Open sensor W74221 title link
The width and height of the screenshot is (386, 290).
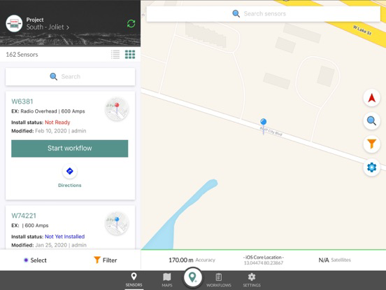pos(24,216)
